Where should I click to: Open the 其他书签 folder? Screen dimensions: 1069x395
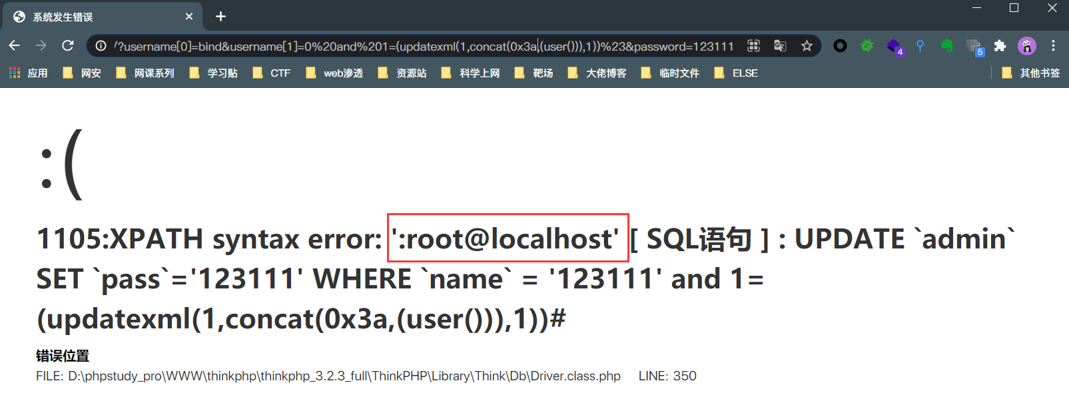click(x=1031, y=73)
